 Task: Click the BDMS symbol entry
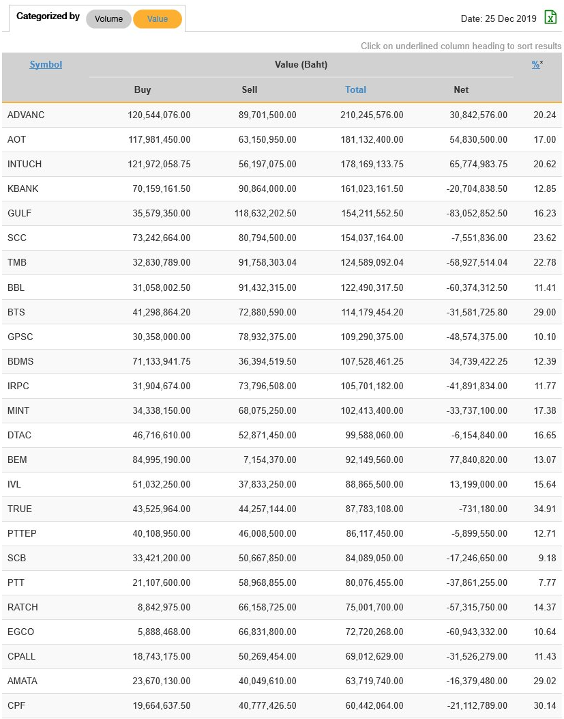tap(20, 361)
